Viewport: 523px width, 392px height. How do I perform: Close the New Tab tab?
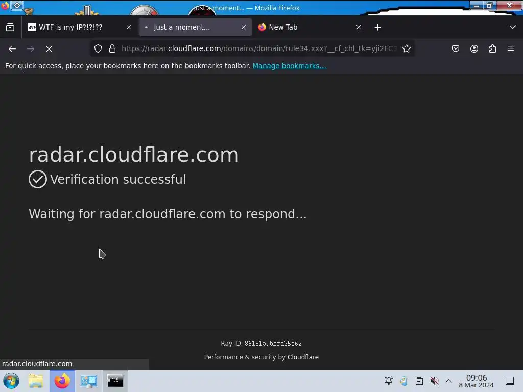[358, 28]
